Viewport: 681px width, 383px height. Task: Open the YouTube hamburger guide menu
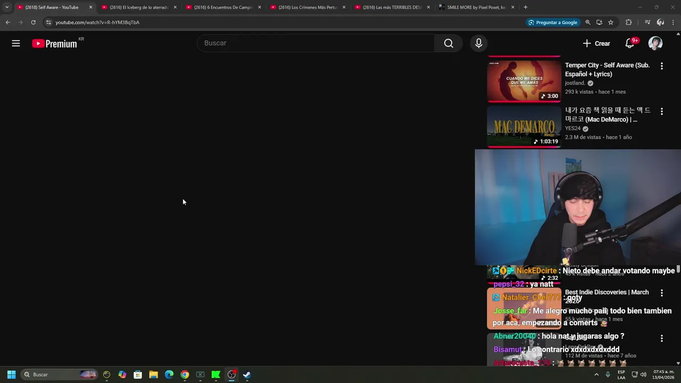[x=16, y=44]
